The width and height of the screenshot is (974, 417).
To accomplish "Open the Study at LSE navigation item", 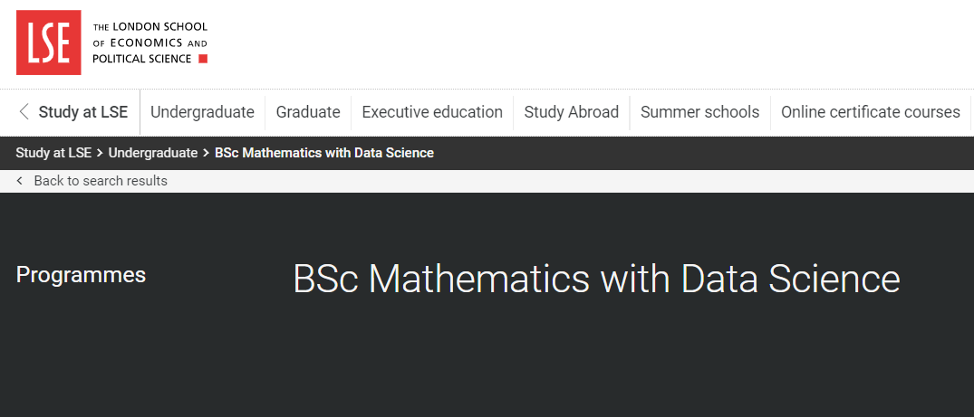I will pyautogui.click(x=83, y=112).
